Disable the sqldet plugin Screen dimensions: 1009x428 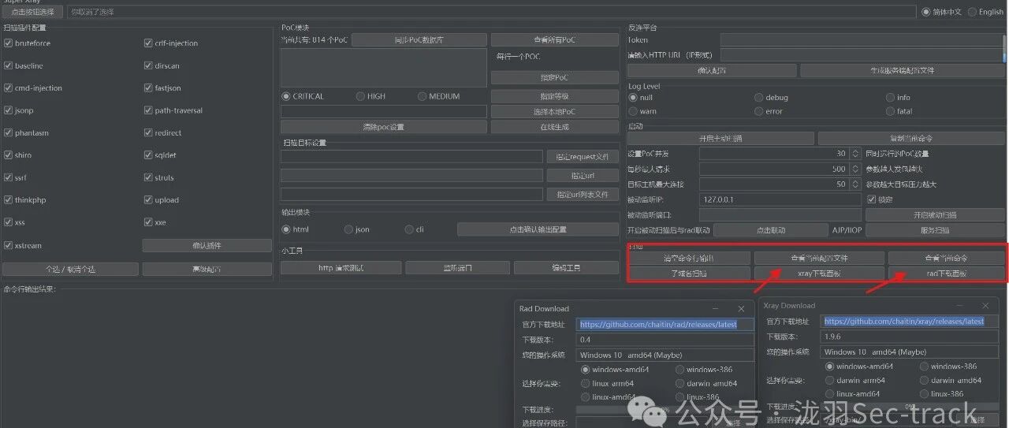[148, 155]
